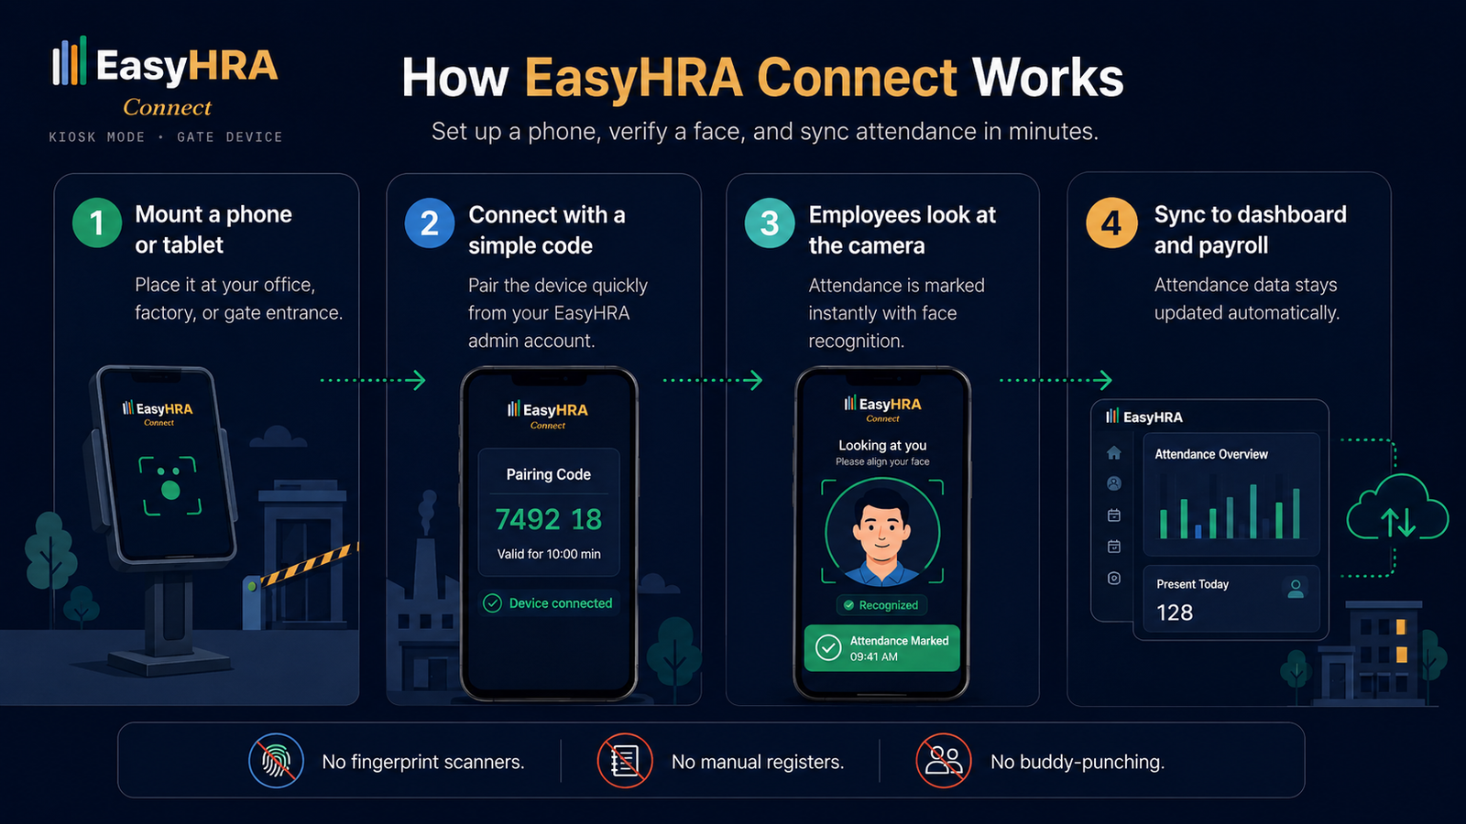
Task: Click the No fingerprint scanners text
Action: 423,762
